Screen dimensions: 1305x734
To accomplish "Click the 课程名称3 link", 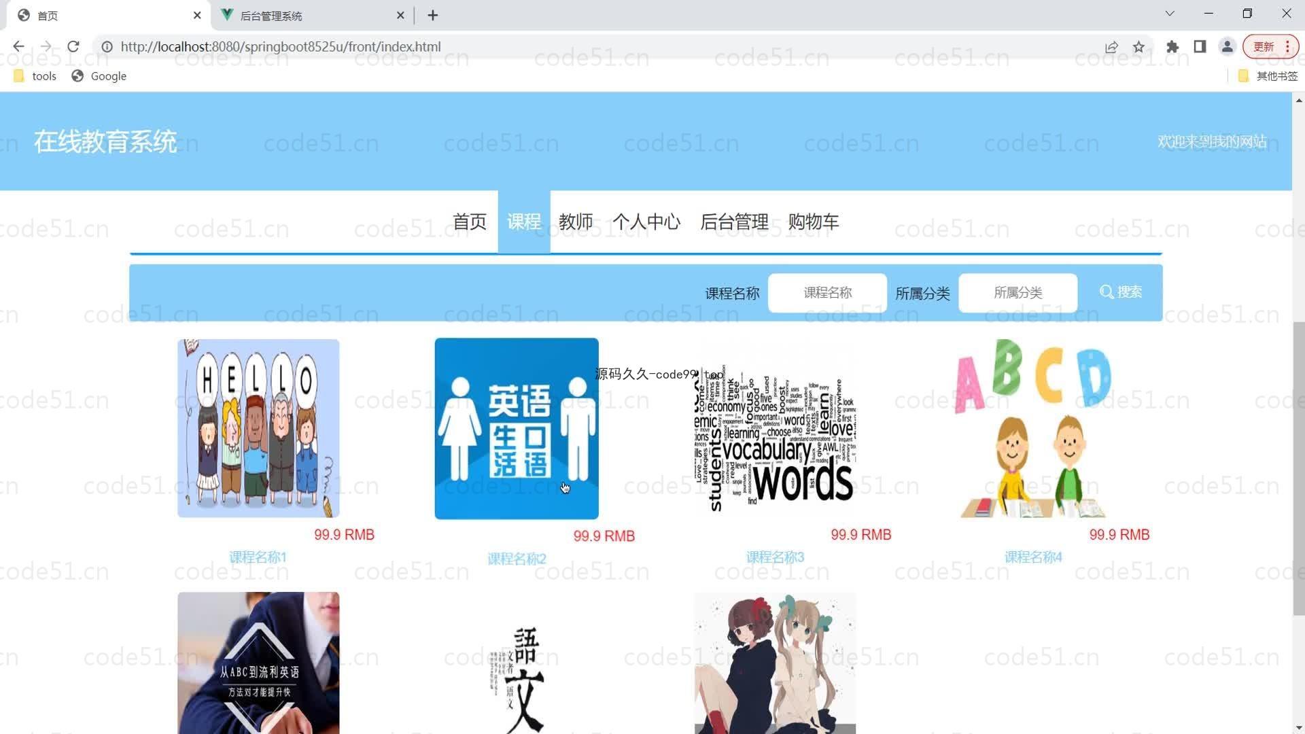I will (x=775, y=557).
